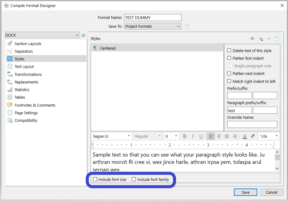The height and width of the screenshot is (201, 288).
Task: Click the Text Layout icon
Action: pos(10,66)
